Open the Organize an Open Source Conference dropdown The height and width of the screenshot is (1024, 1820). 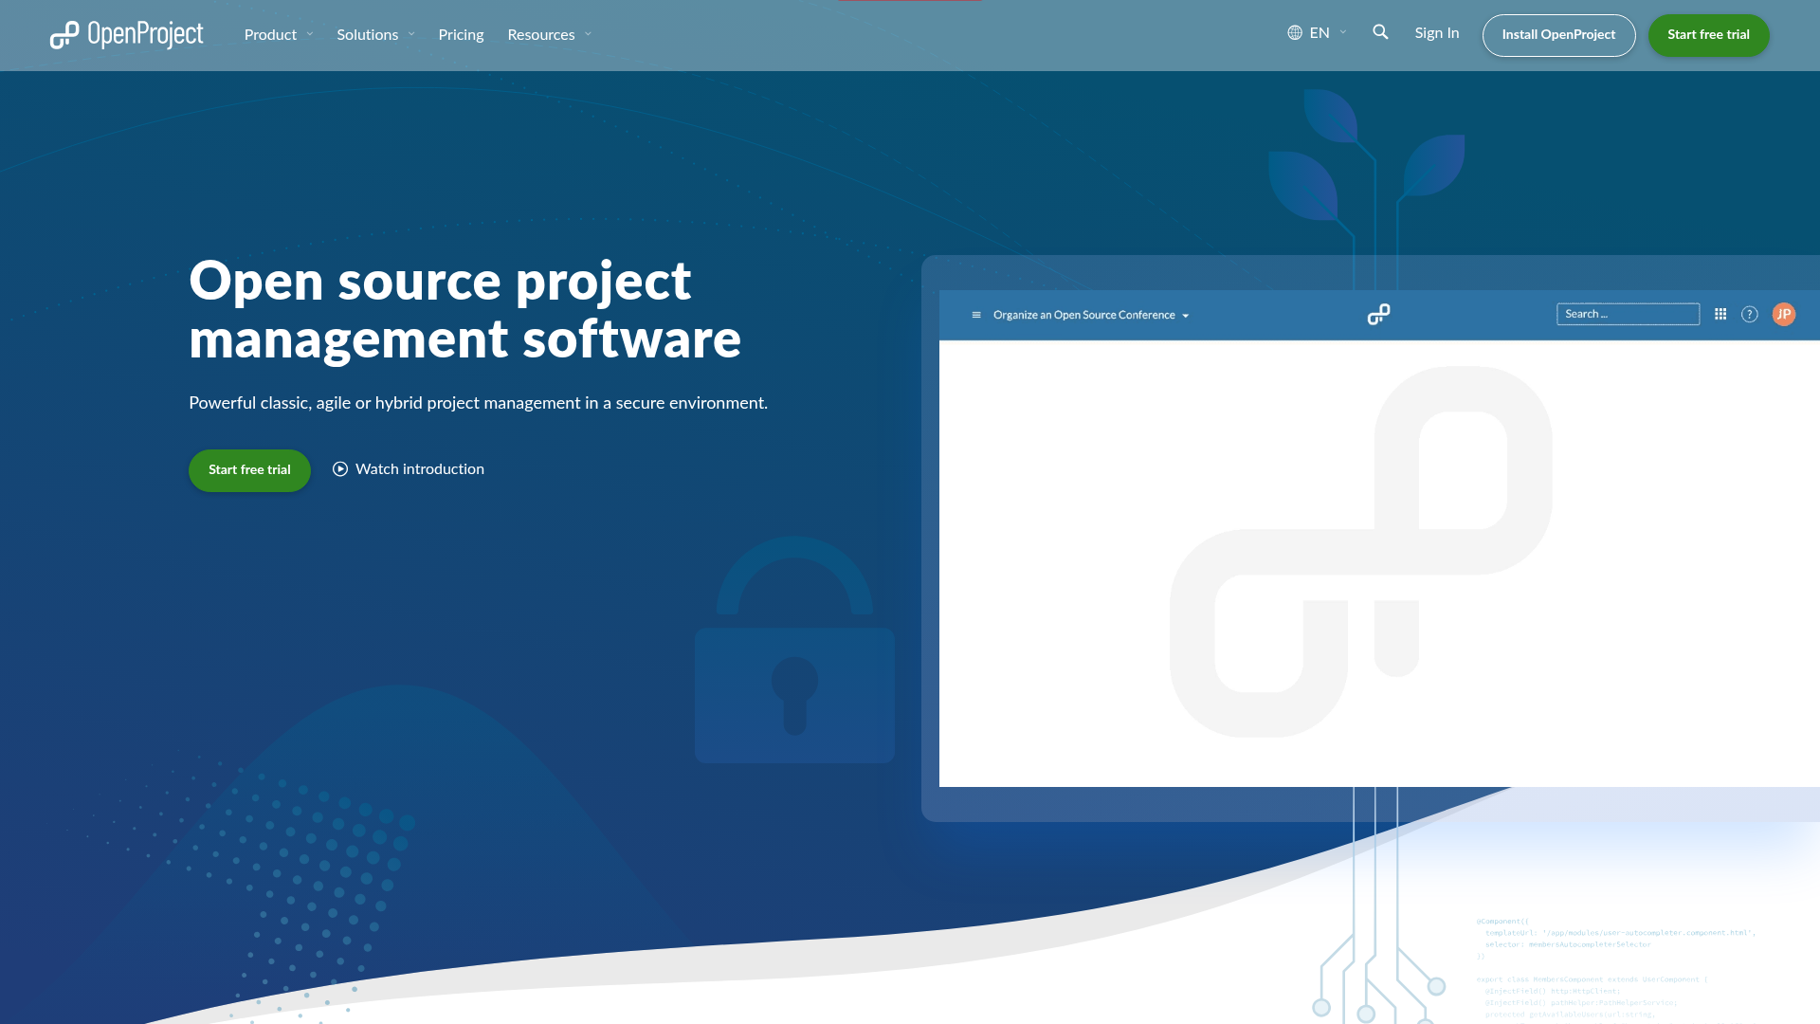1090,314
